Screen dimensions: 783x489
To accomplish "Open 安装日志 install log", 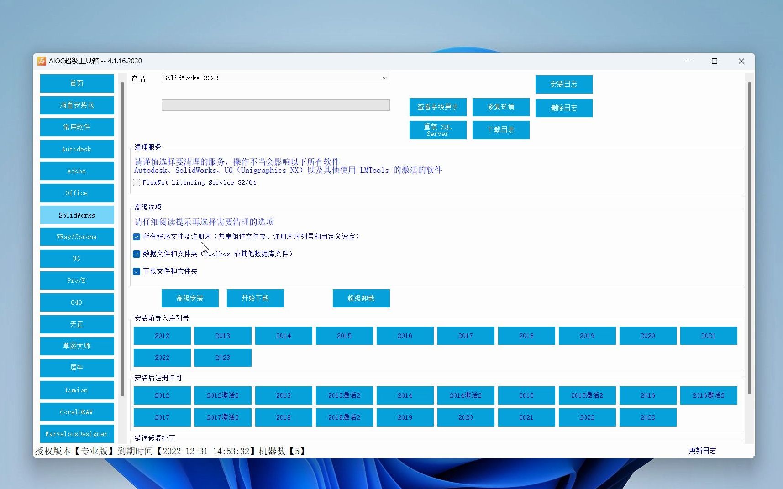I will [564, 84].
